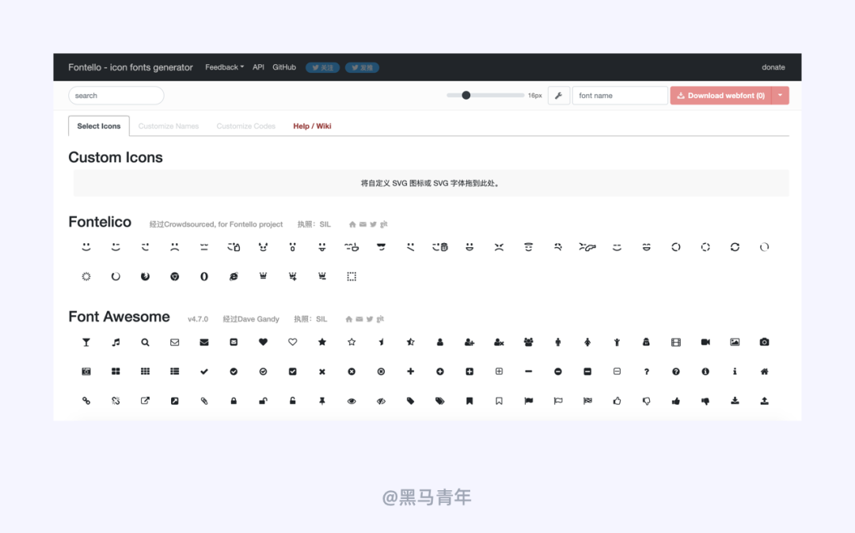Expand the Download webfont caret dropdown
This screenshot has height=533, width=855.
781,96
